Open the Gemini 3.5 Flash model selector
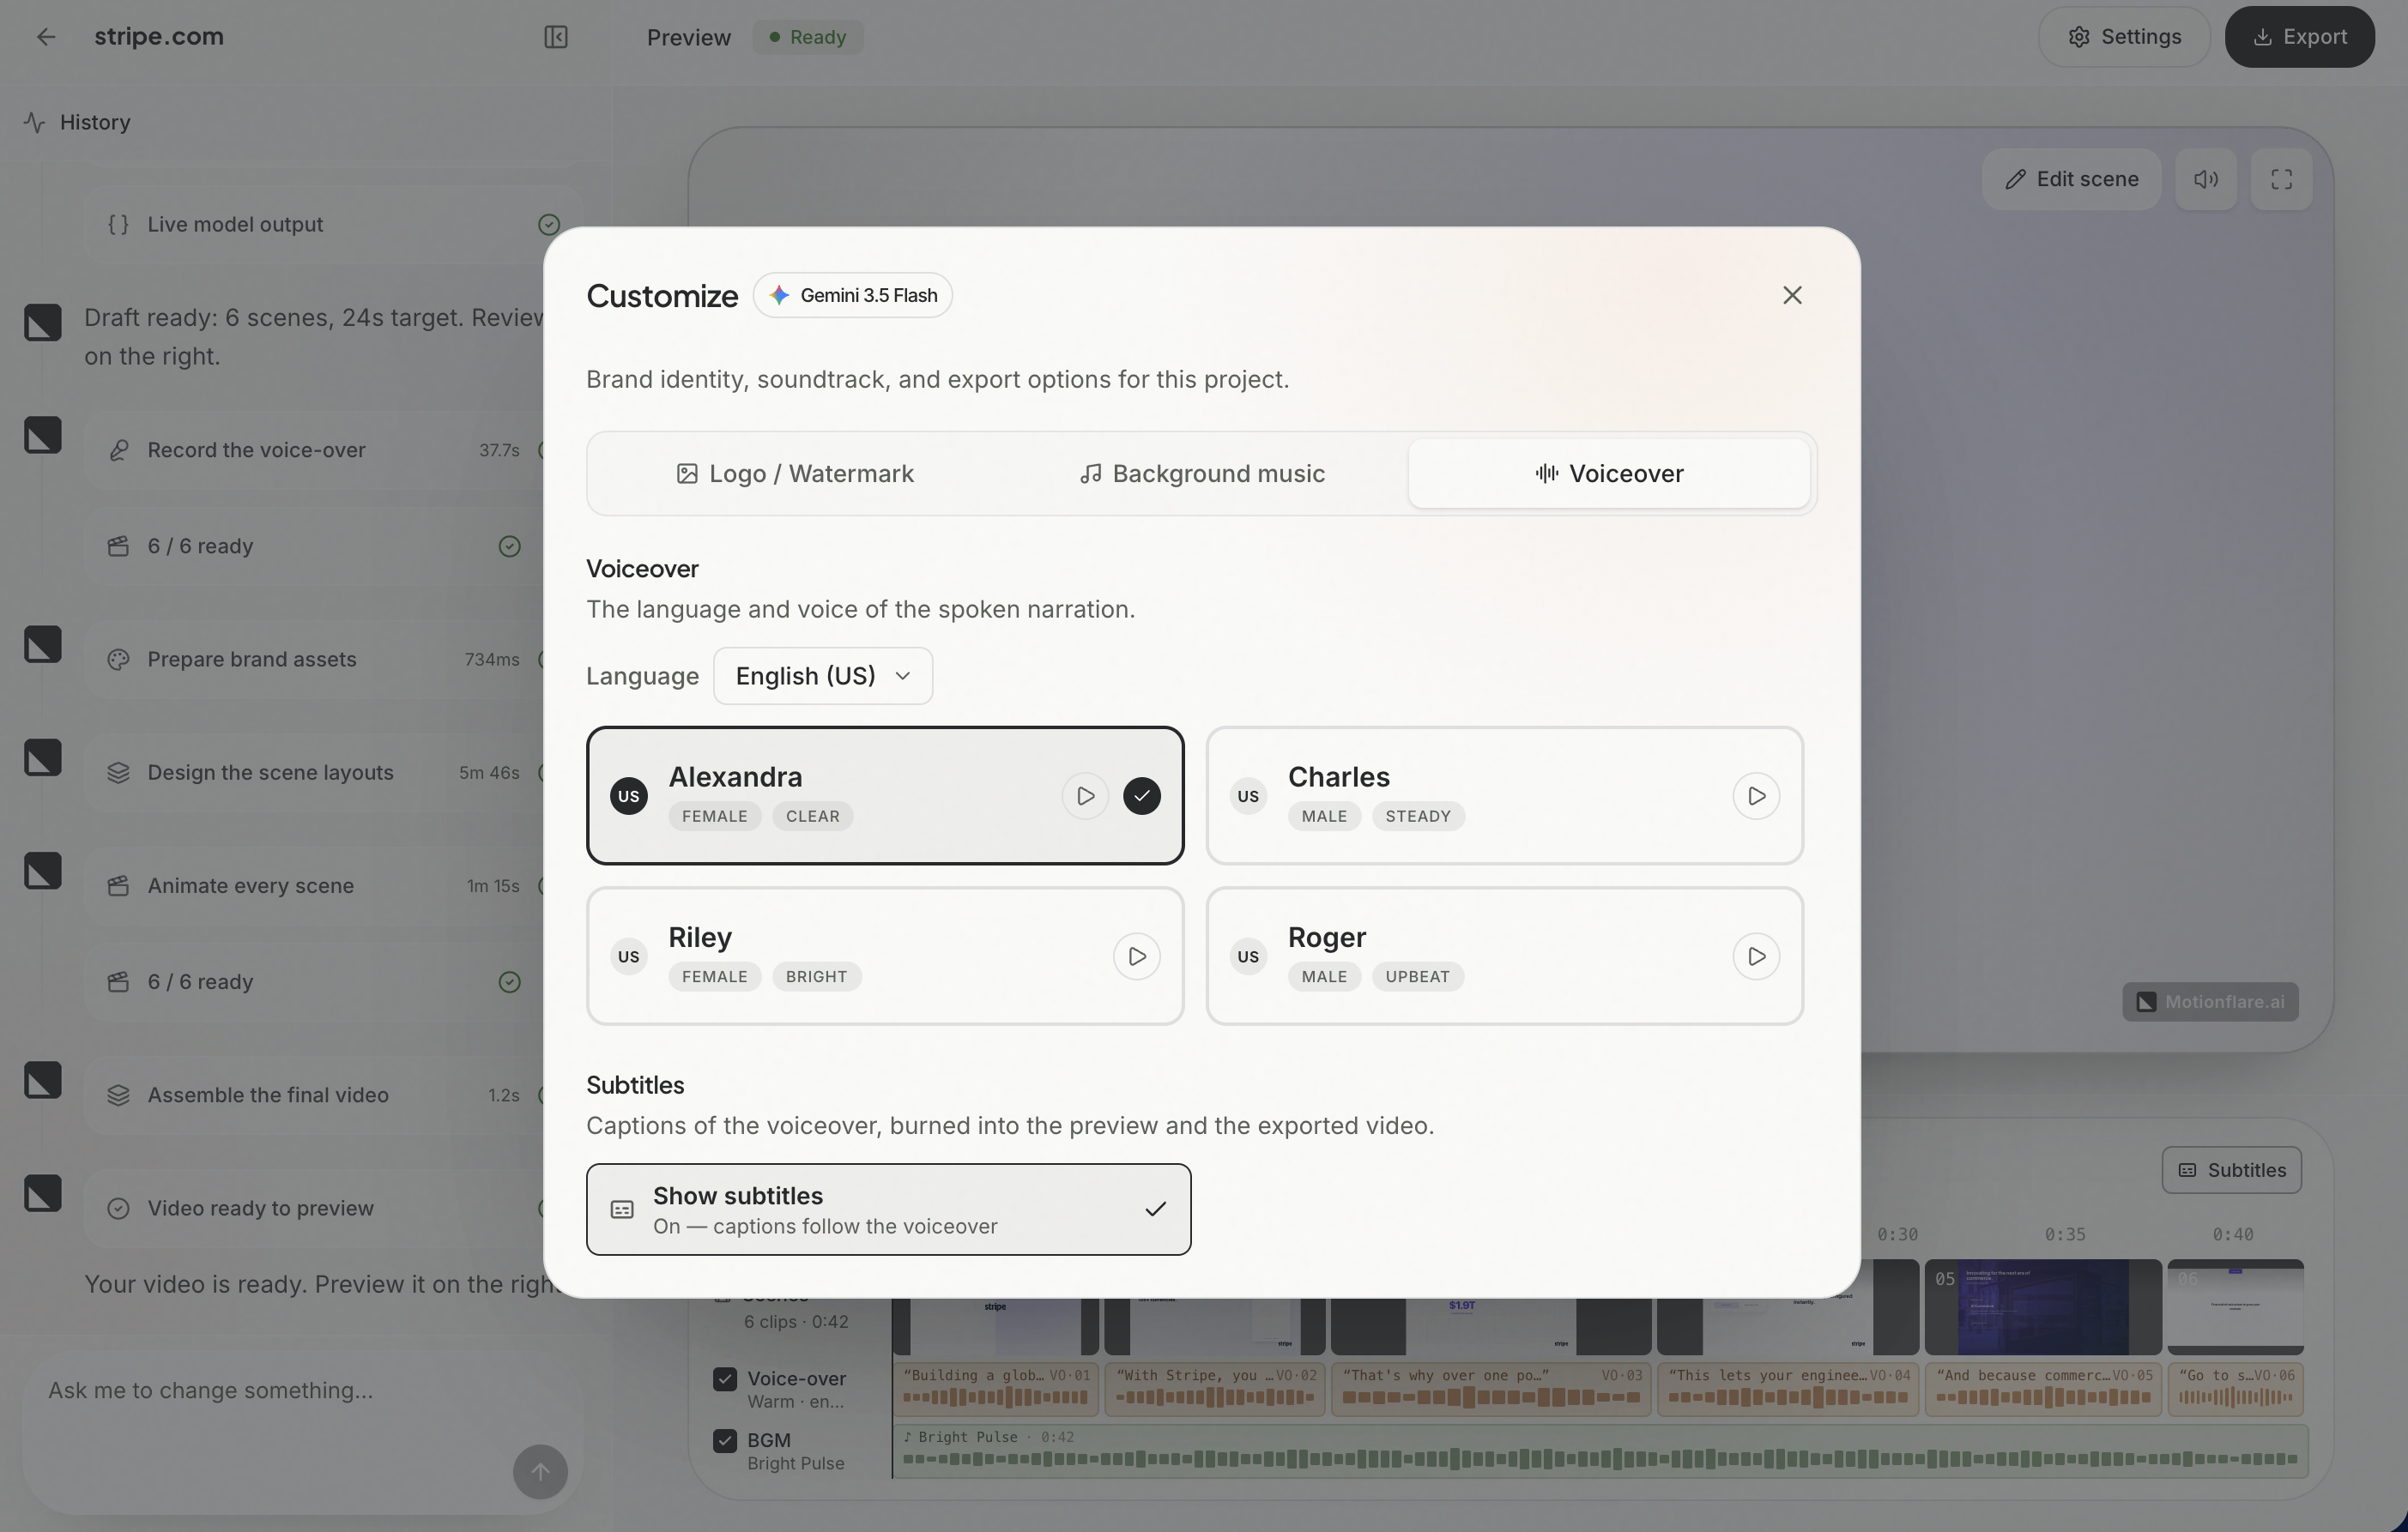This screenshot has width=2408, height=1532. pos(853,295)
